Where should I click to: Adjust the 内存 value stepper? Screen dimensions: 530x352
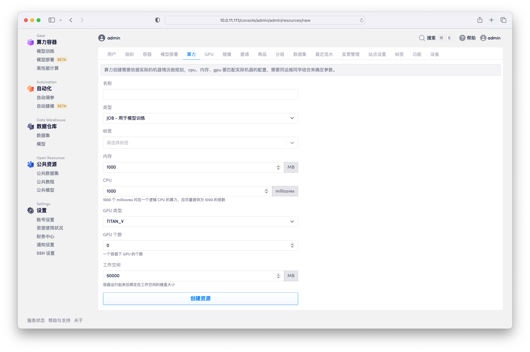click(x=278, y=167)
